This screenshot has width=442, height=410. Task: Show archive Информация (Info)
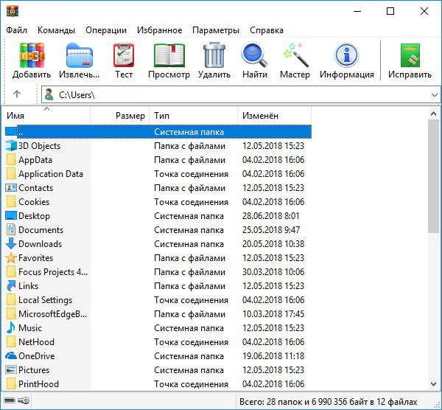(x=347, y=60)
